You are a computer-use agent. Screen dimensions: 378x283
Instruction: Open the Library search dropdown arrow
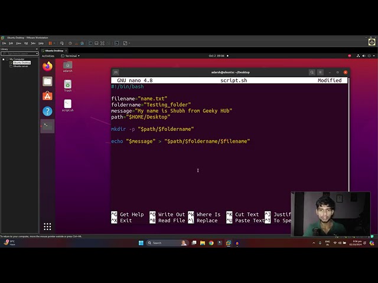point(37,54)
